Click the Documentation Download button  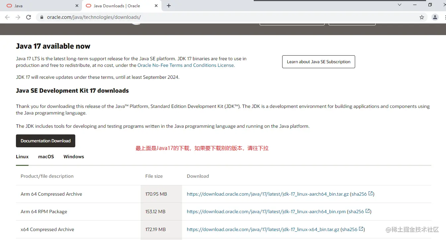[46, 141]
